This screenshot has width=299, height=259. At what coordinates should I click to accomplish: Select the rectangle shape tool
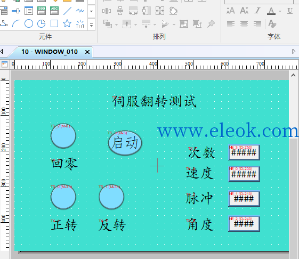(x=54, y=23)
